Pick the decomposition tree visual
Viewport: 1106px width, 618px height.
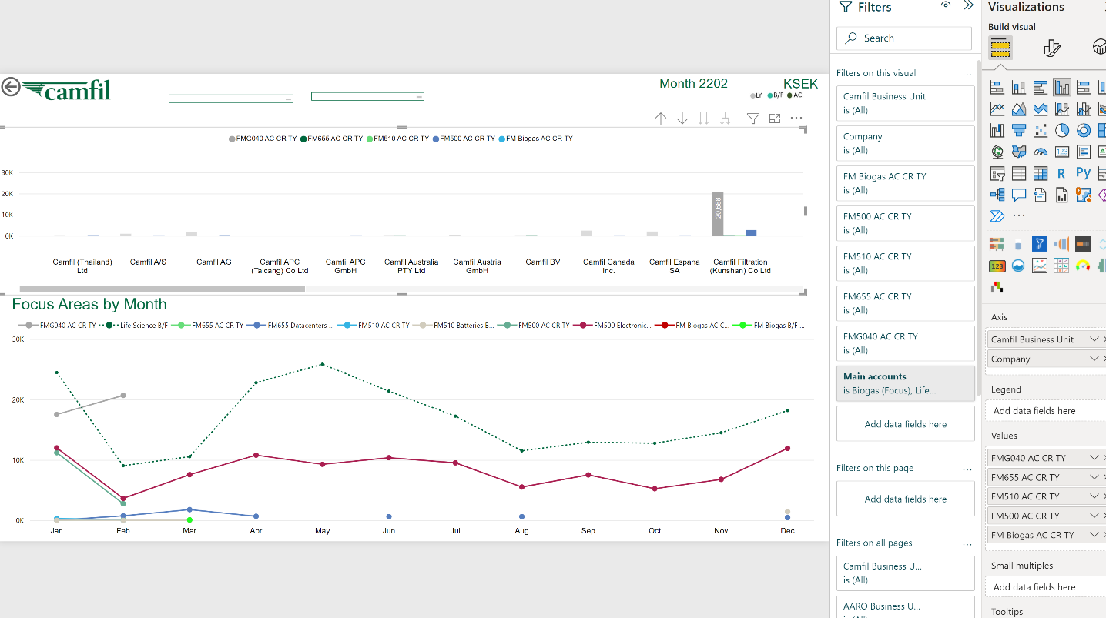click(997, 195)
